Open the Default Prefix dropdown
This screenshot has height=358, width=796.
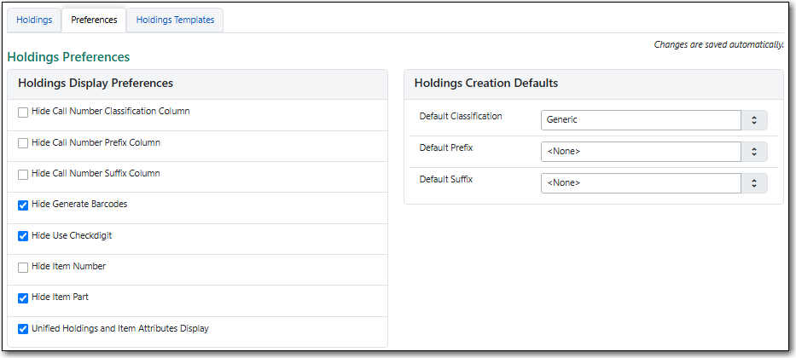654,152
